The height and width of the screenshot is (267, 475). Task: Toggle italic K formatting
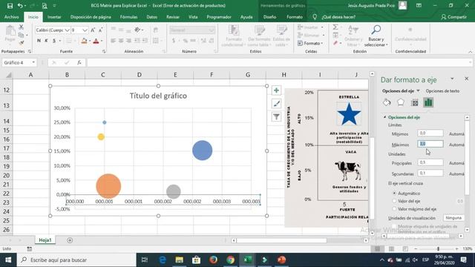pos(46,41)
